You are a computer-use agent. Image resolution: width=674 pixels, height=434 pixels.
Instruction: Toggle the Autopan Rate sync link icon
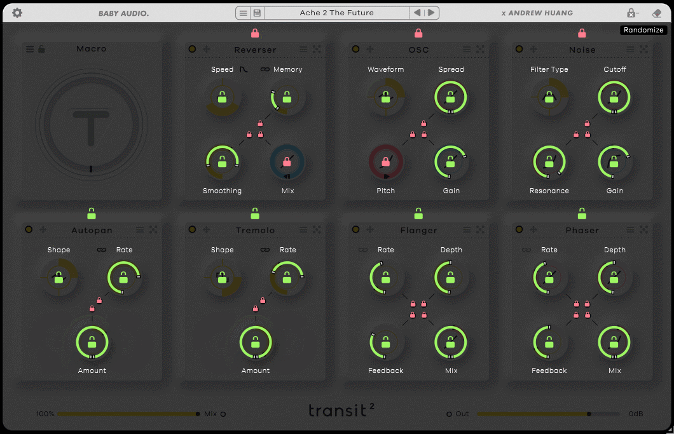pos(102,250)
